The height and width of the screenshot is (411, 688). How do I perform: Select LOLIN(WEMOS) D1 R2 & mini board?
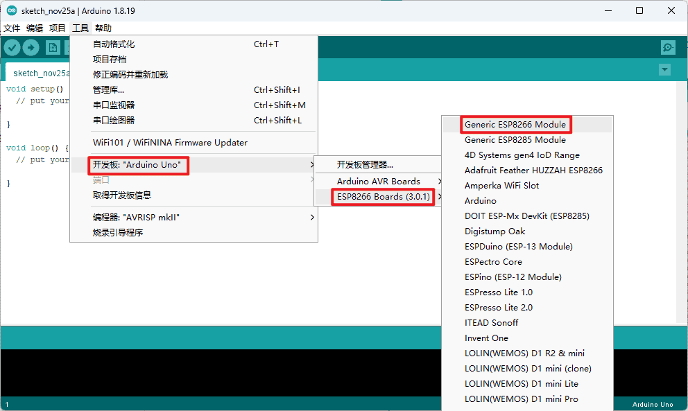527,353
